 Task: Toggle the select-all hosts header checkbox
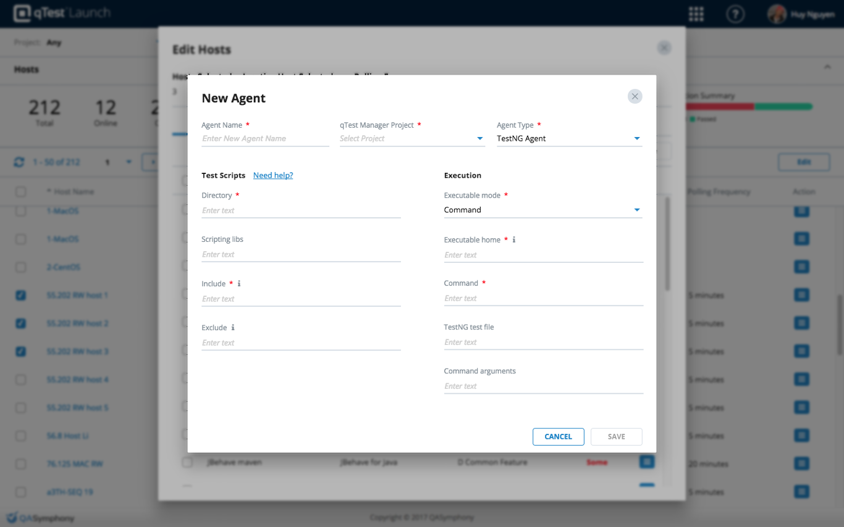(21, 192)
